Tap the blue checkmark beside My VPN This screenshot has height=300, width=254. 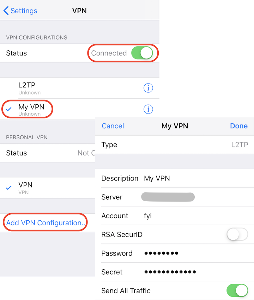8,109
